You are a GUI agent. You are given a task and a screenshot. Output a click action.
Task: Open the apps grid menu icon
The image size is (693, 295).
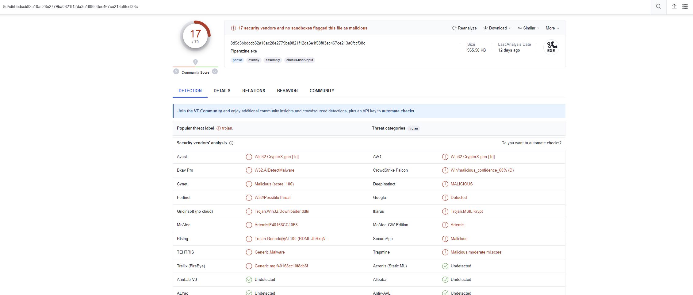(685, 6)
